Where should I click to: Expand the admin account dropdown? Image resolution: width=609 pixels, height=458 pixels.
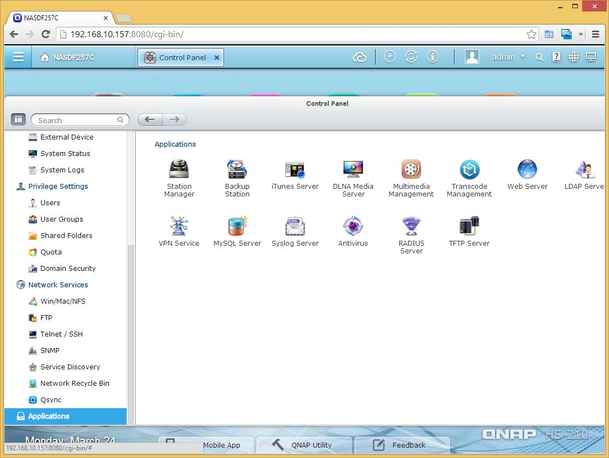click(x=508, y=57)
